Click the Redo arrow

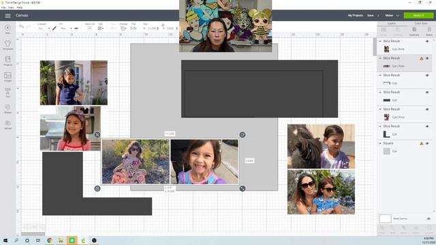29,27
